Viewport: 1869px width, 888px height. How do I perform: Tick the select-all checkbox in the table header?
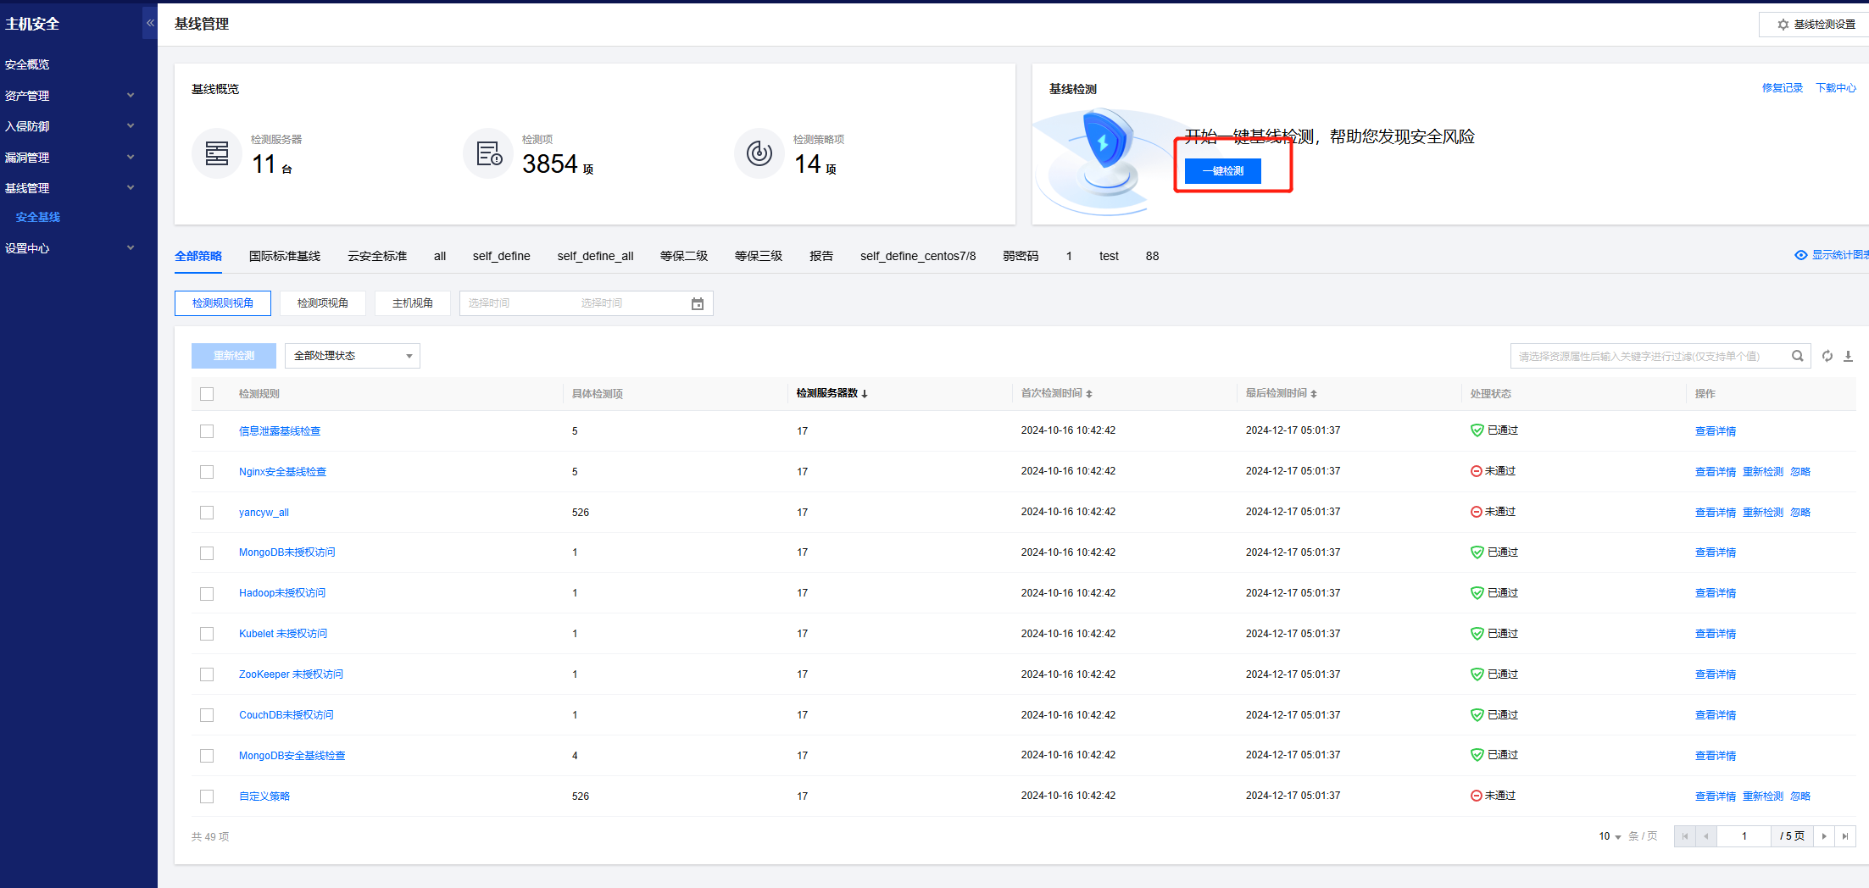207,394
